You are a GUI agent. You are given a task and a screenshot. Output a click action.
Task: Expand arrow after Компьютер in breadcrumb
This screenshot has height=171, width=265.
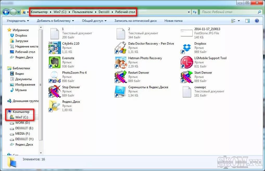coord(51,12)
